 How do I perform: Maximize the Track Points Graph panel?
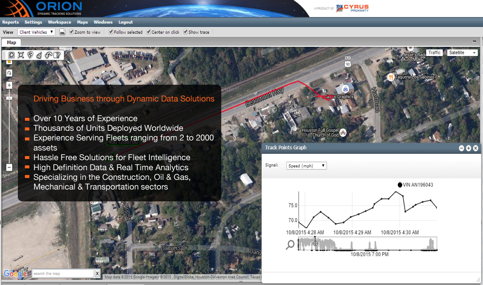pyautogui.click(x=468, y=148)
